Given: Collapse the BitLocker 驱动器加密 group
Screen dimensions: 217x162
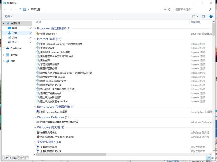Looking at the screenshot, I should 35,28.
